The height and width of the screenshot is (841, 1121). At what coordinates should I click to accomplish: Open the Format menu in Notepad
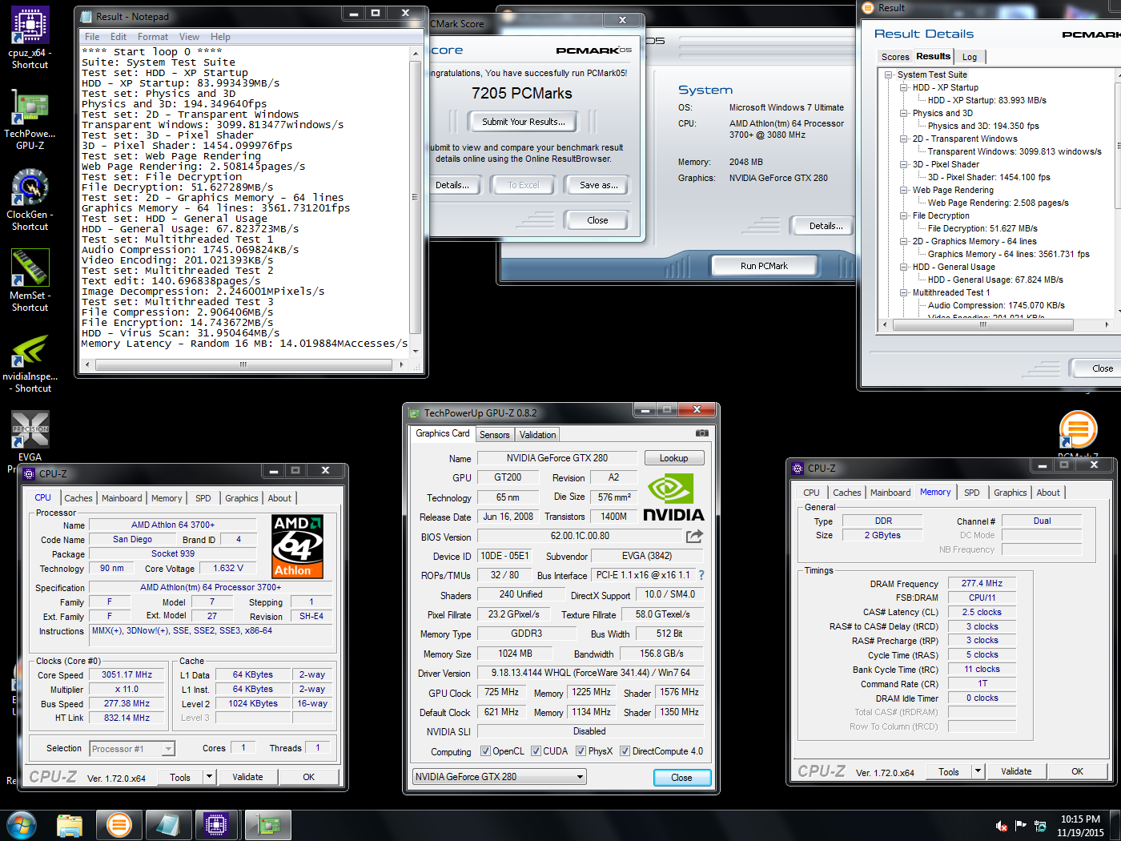pos(152,37)
